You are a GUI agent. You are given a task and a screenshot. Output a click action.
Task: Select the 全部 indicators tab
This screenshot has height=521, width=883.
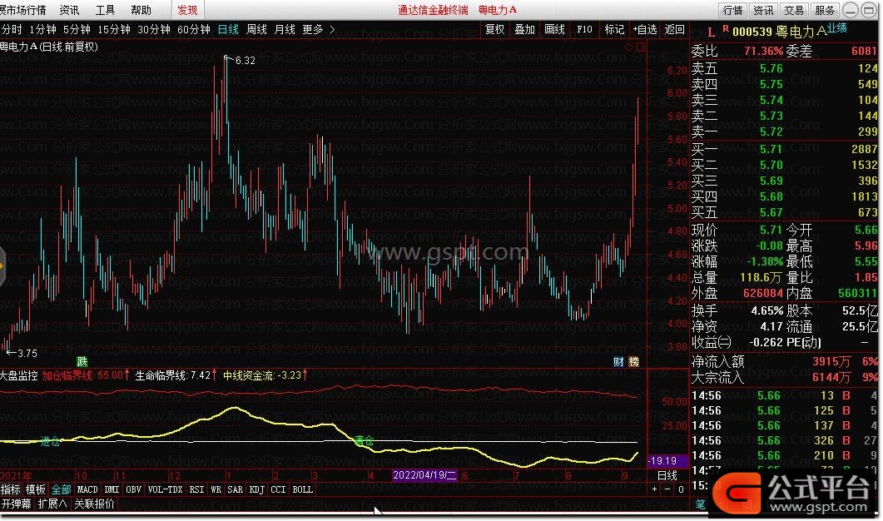tap(61, 489)
